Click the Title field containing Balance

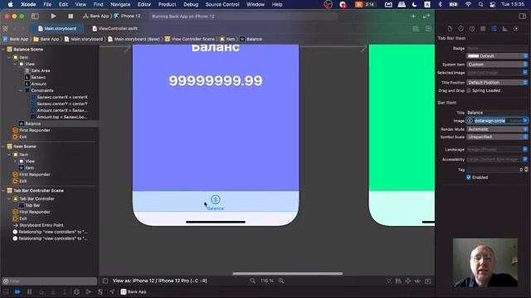[x=497, y=113]
